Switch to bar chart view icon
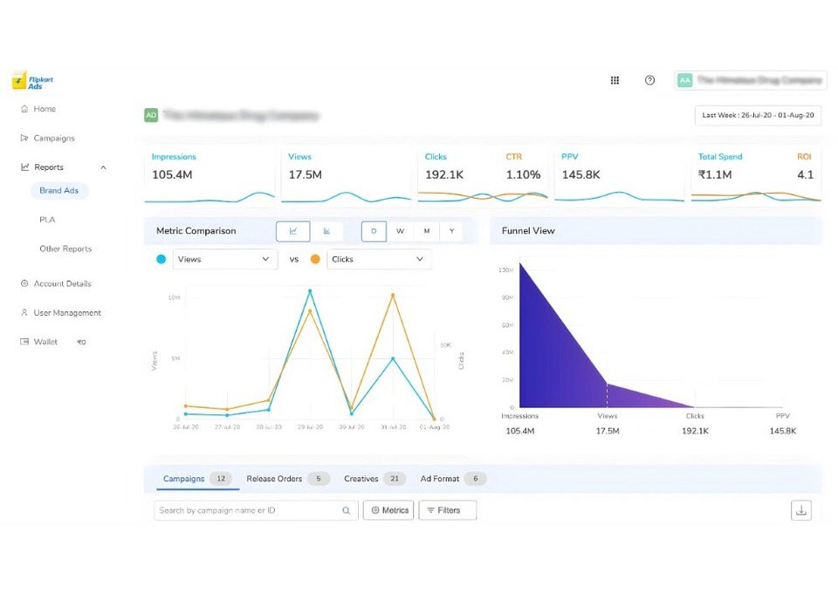This screenshot has width=838, height=593. point(326,231)
